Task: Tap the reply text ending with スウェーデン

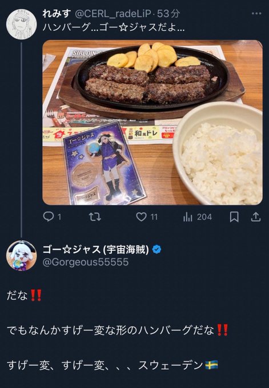Action: [113, 365]
